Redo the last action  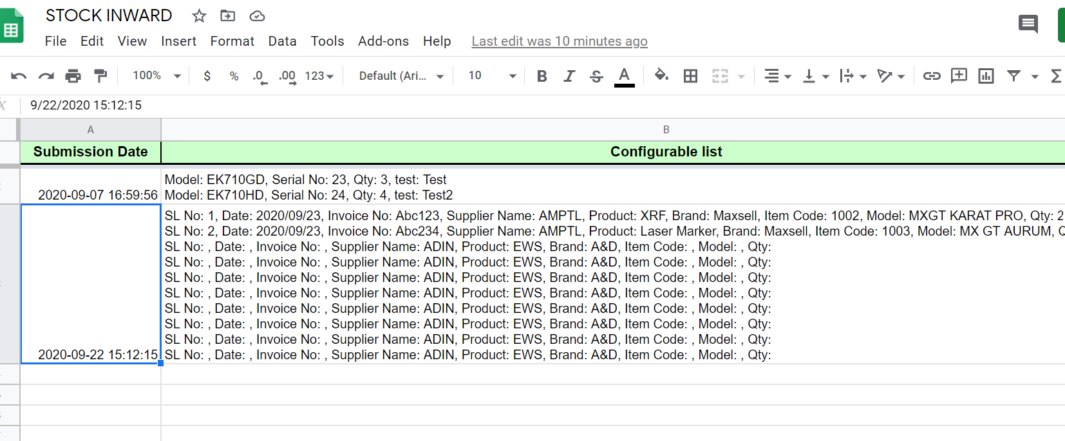coord(46,76)
